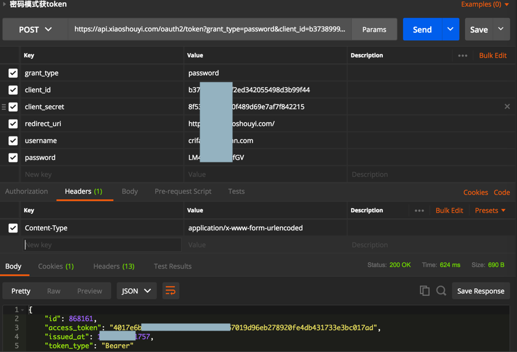
Task: Select the Pretty view
Action: click(x=21, y=291)
